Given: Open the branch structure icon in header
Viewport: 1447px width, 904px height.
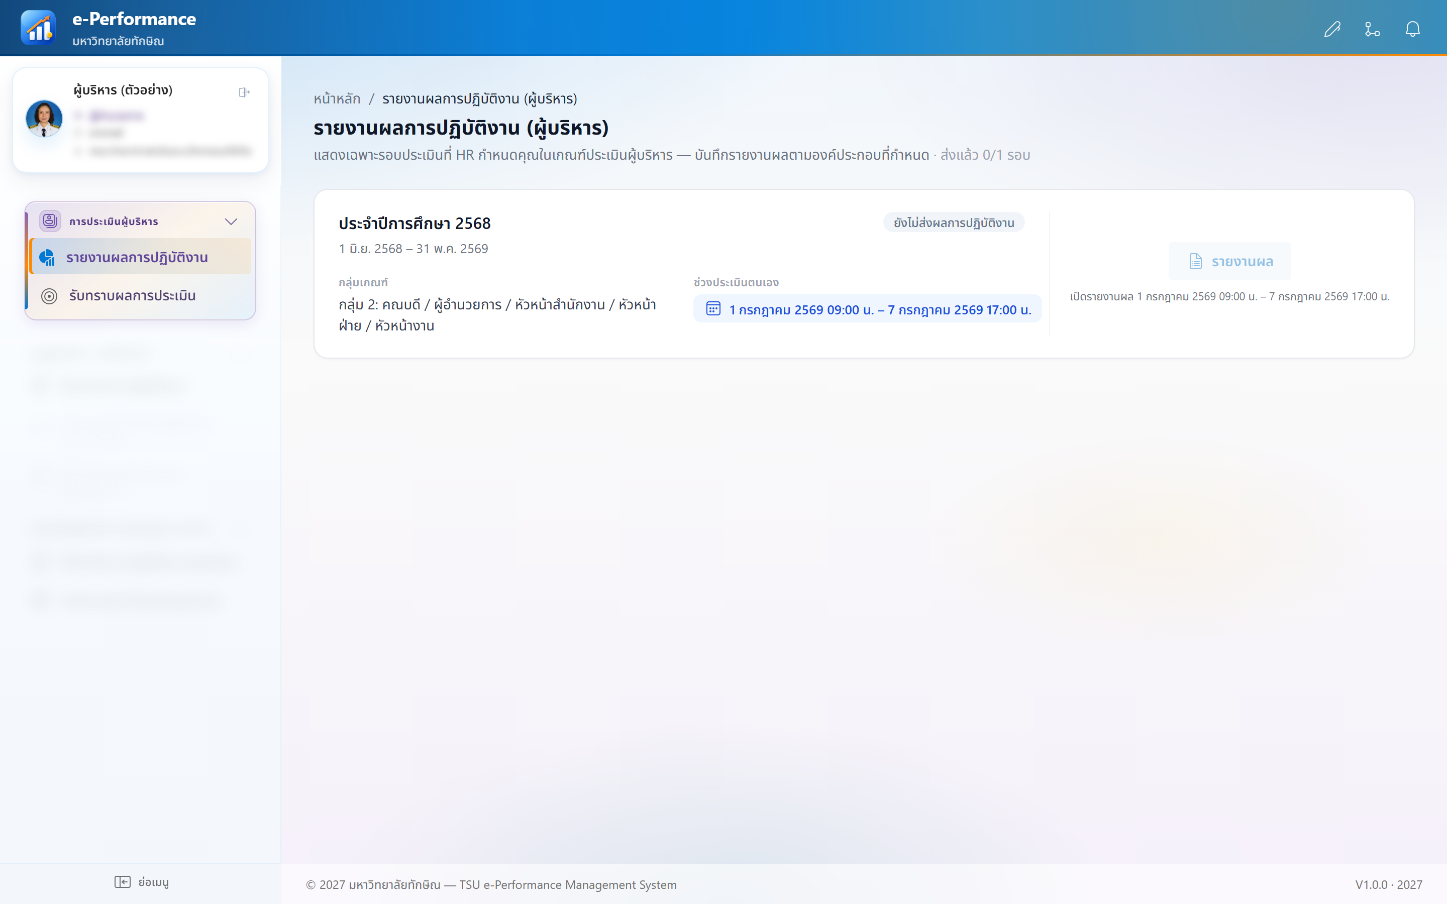Looking at the screenshot, I should click(1372, 29).
